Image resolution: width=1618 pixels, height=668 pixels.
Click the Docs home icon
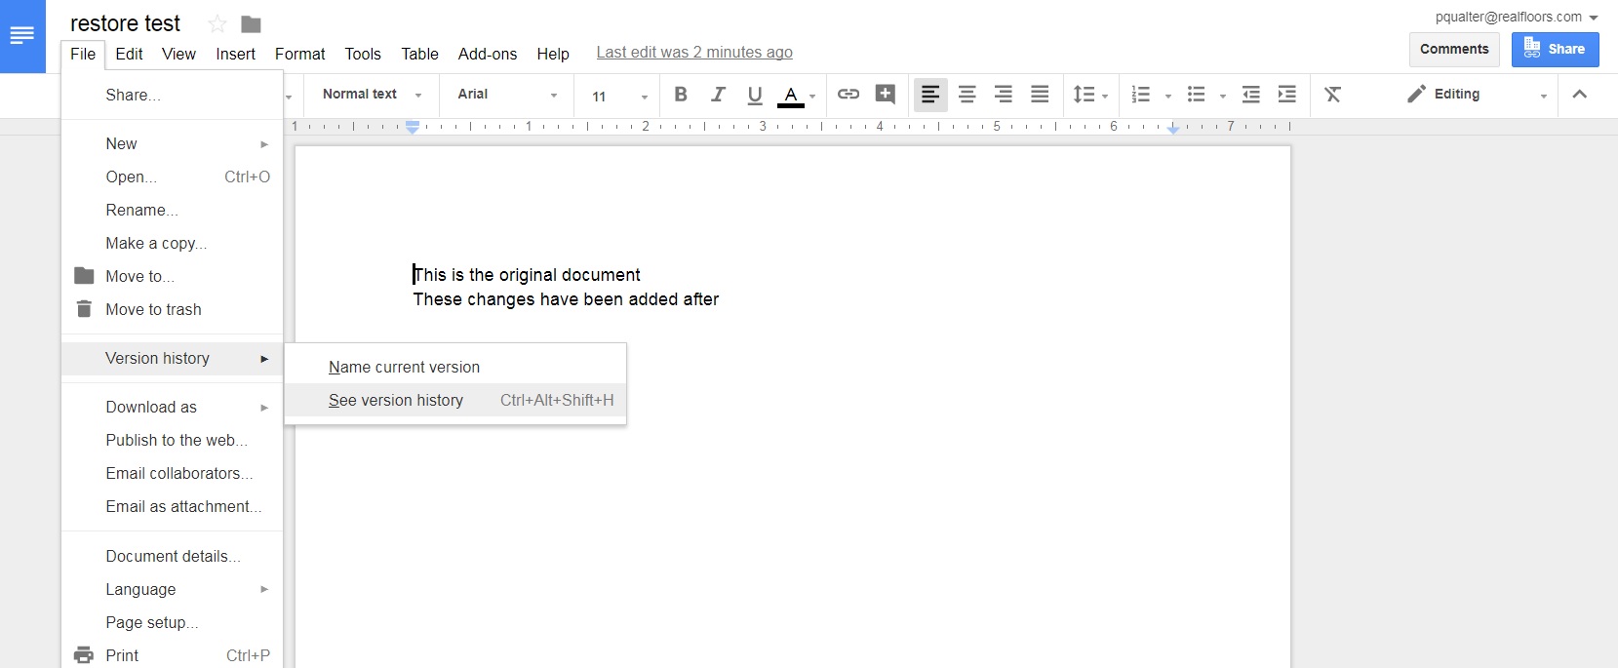tap(22, 36)
